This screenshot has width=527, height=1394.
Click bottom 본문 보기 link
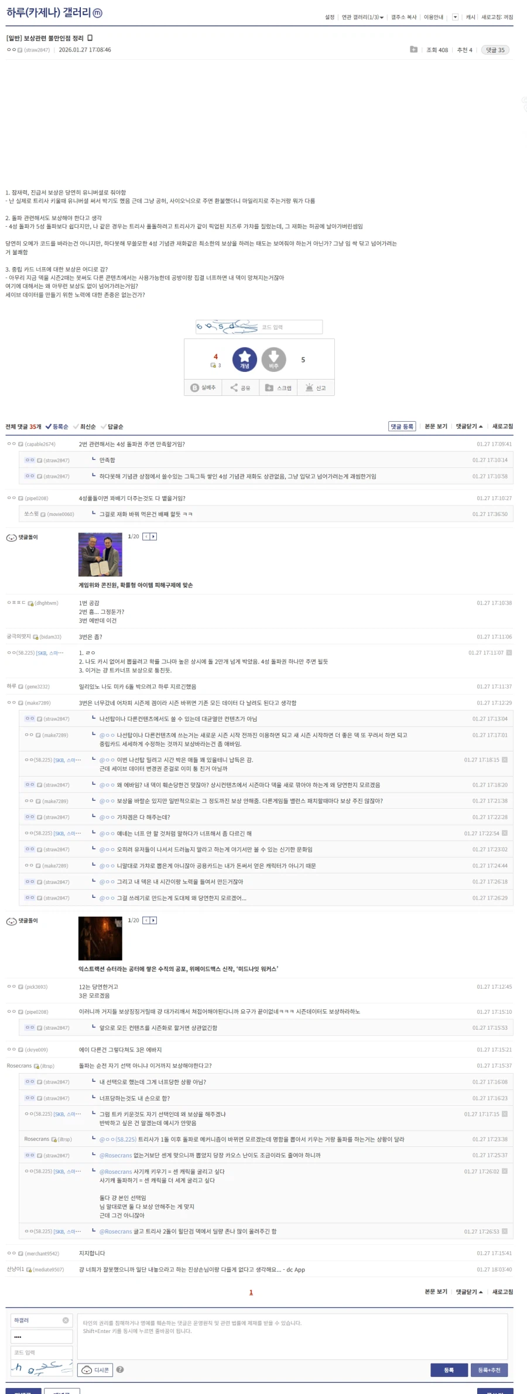pyautogui.click(x=436, y=1291)
